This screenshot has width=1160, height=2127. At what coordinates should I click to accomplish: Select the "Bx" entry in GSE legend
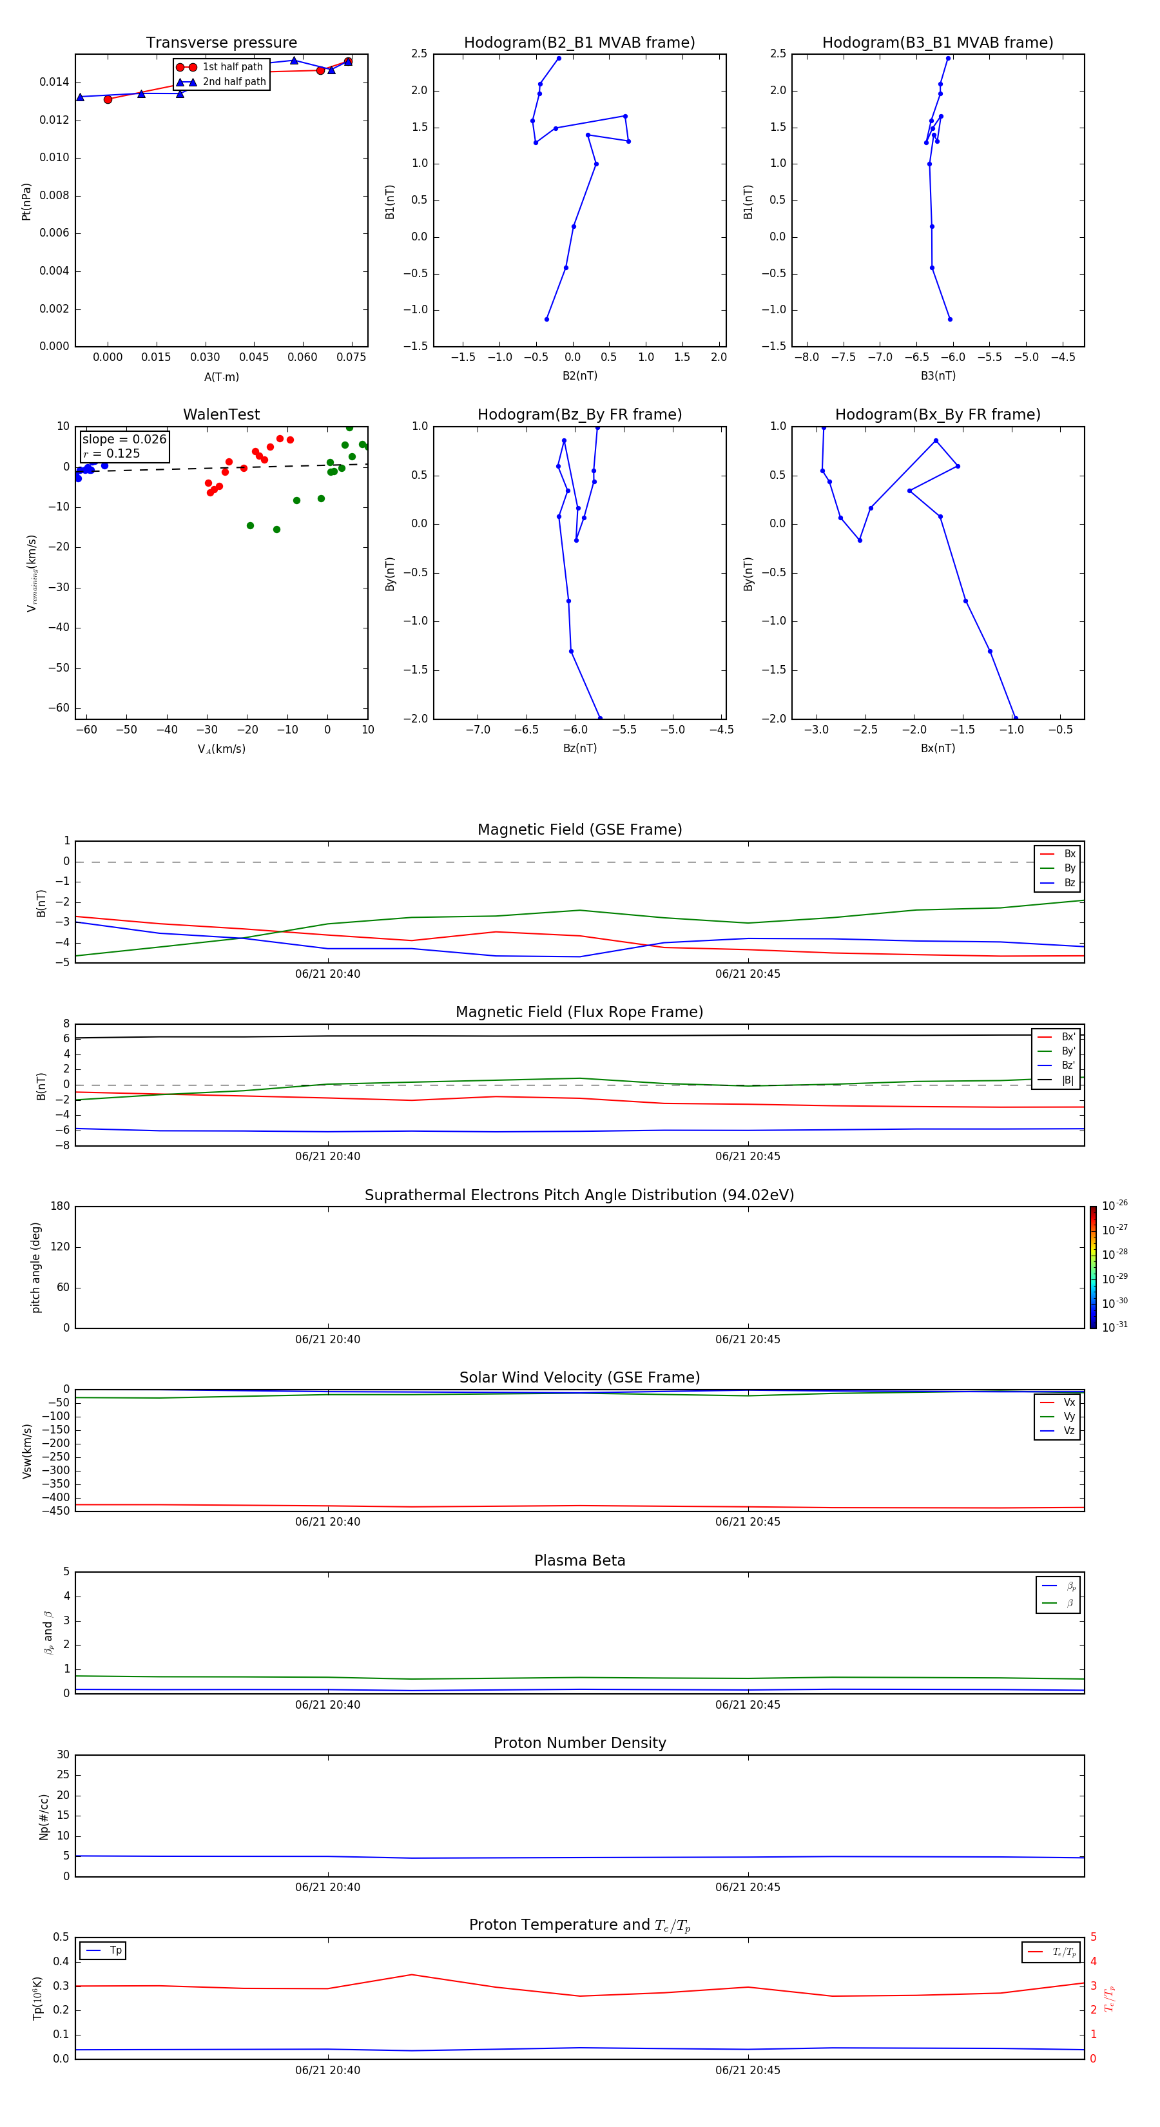pyautogui.click(x=1058, y=854)
